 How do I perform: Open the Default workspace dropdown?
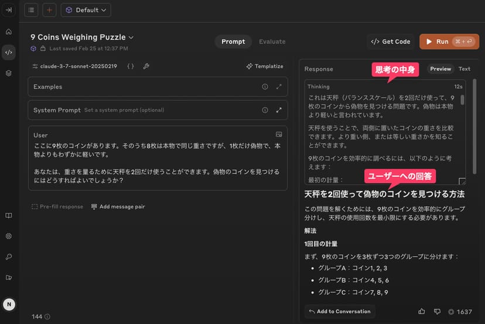pyautogui.click(x=86, y=10)
